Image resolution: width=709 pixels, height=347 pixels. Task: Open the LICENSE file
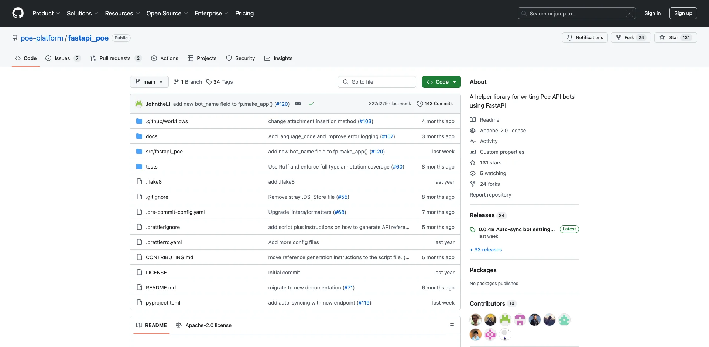[156, 273]
